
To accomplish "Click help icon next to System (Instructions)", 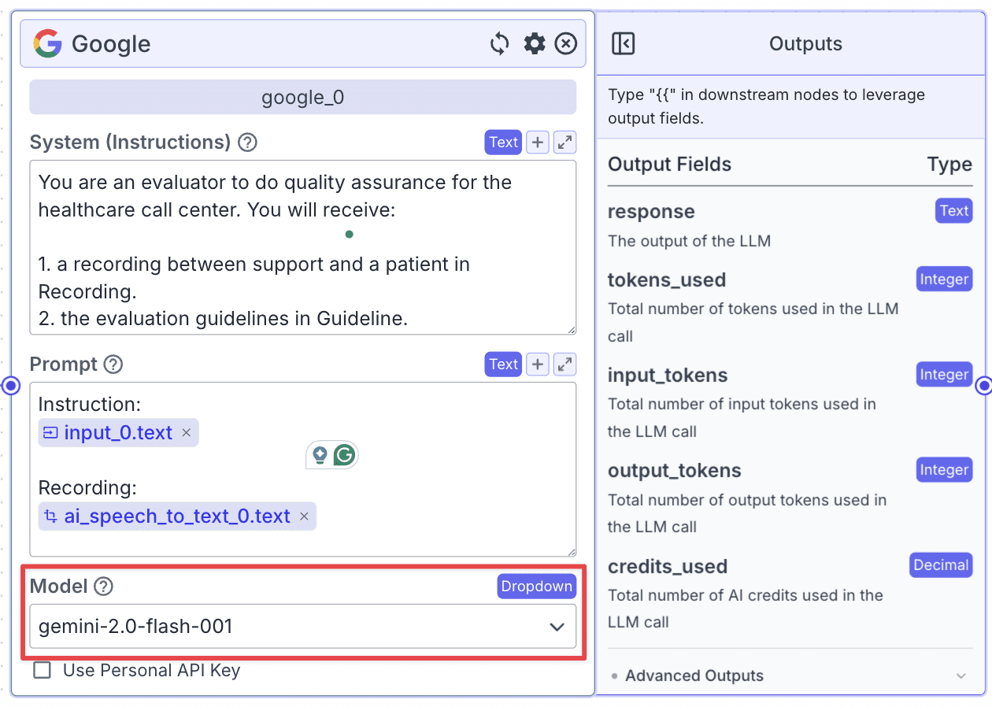I will [248, 143].
